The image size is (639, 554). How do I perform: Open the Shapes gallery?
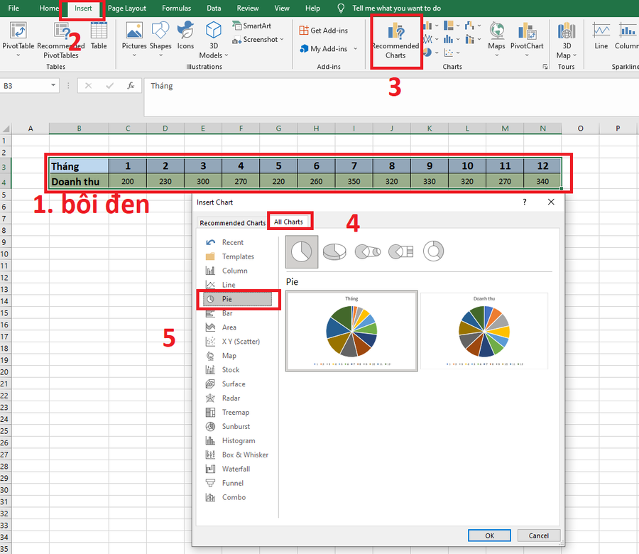(160, 40)
